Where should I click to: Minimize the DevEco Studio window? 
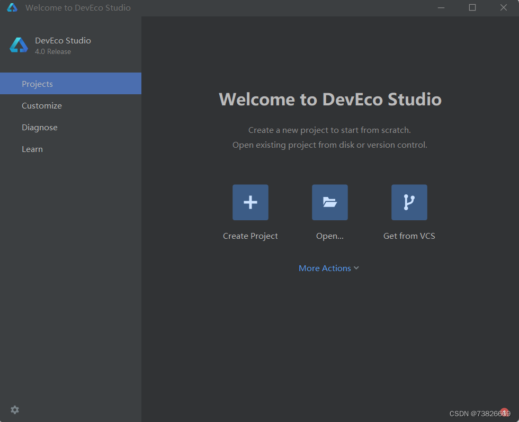click(x=441, y=7)
